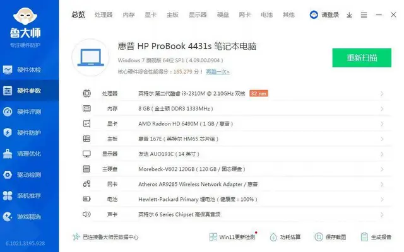The height and width of the screenshot is (252, 404).
Task: Switch to the 主板 tab
Action: click(x=172, y=15)
